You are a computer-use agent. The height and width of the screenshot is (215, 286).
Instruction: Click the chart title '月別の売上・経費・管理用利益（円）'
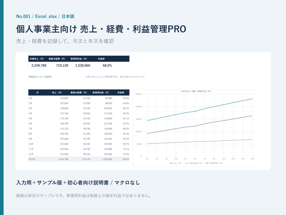[196, 91]
